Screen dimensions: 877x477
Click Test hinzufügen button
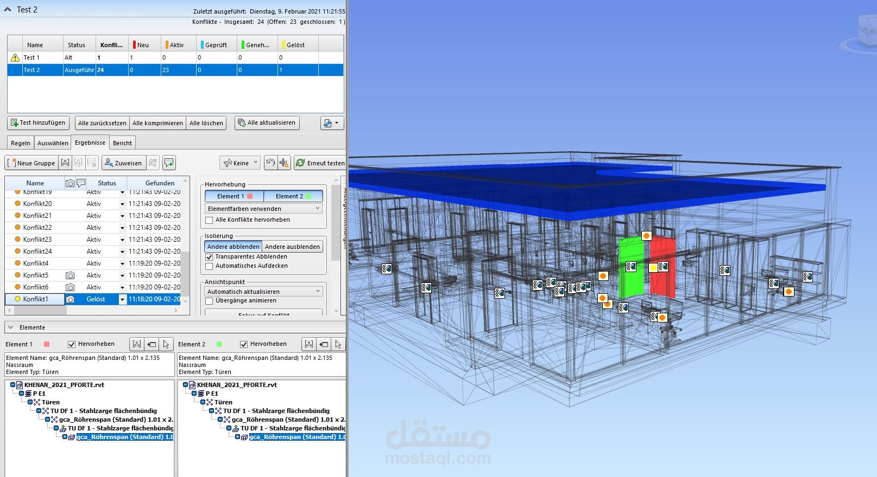coord(39,123)
